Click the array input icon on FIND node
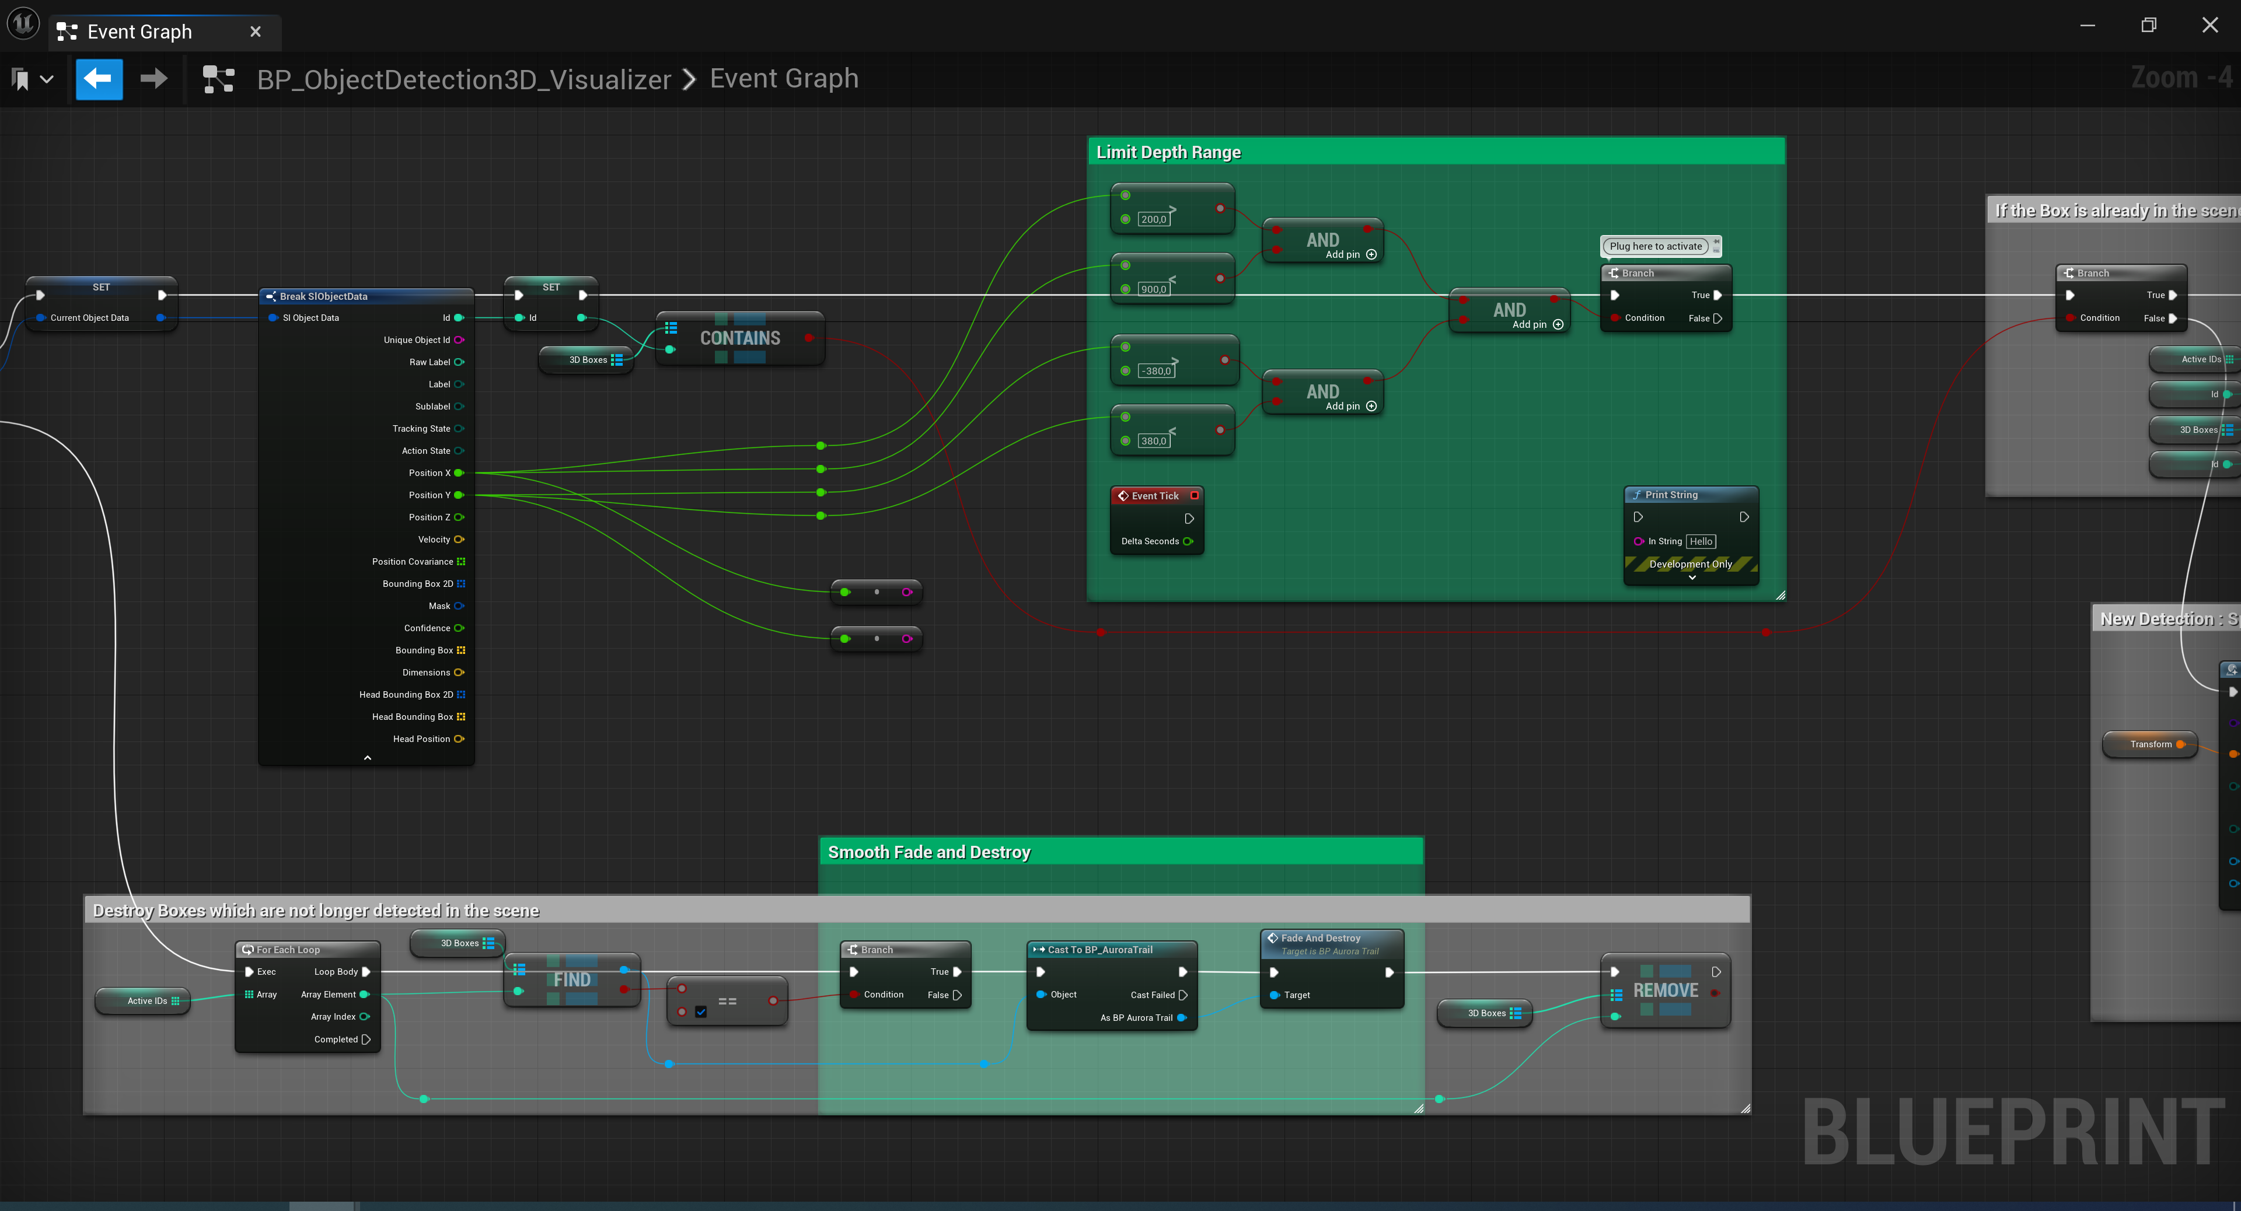 (x=519, y=970)
